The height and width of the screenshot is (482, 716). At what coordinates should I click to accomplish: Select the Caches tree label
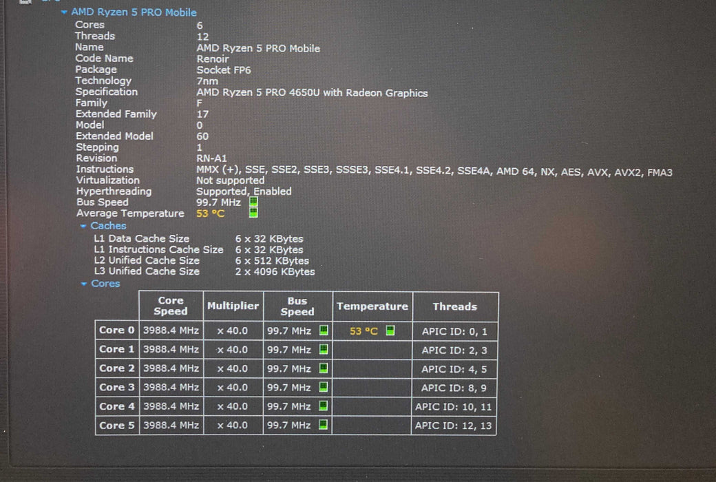point(108,226)
